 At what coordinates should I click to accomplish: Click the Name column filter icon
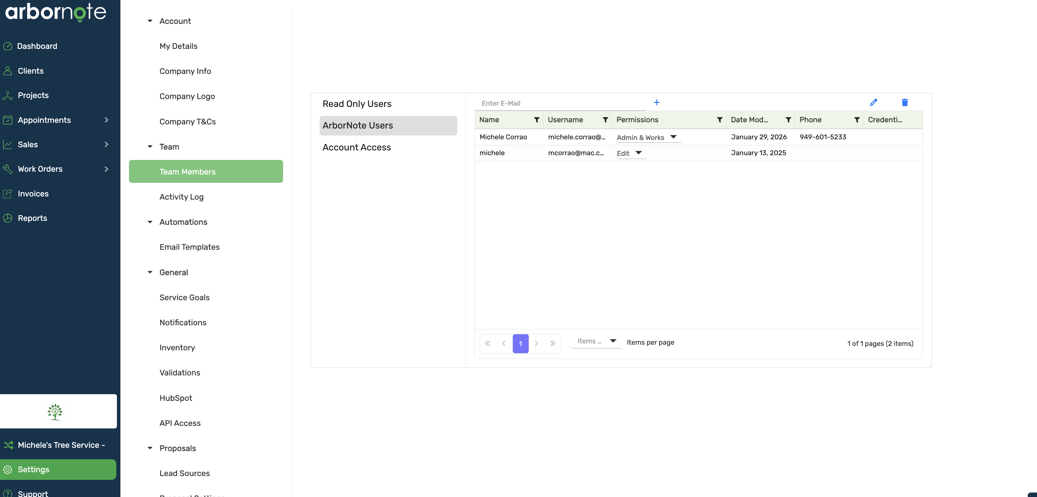pos(536,120)
